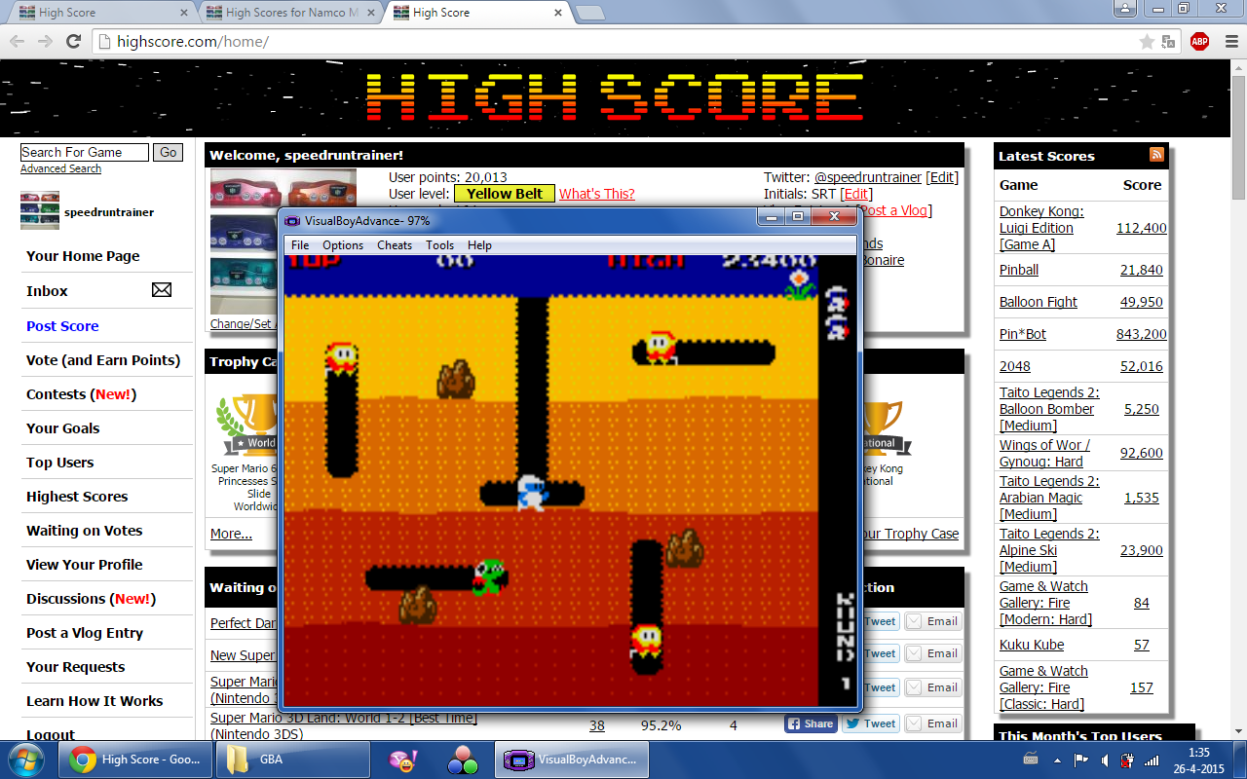The height and width of the screenshot is (779, 1247).
Task: Open Learn How It Works link
Action: 94,701
